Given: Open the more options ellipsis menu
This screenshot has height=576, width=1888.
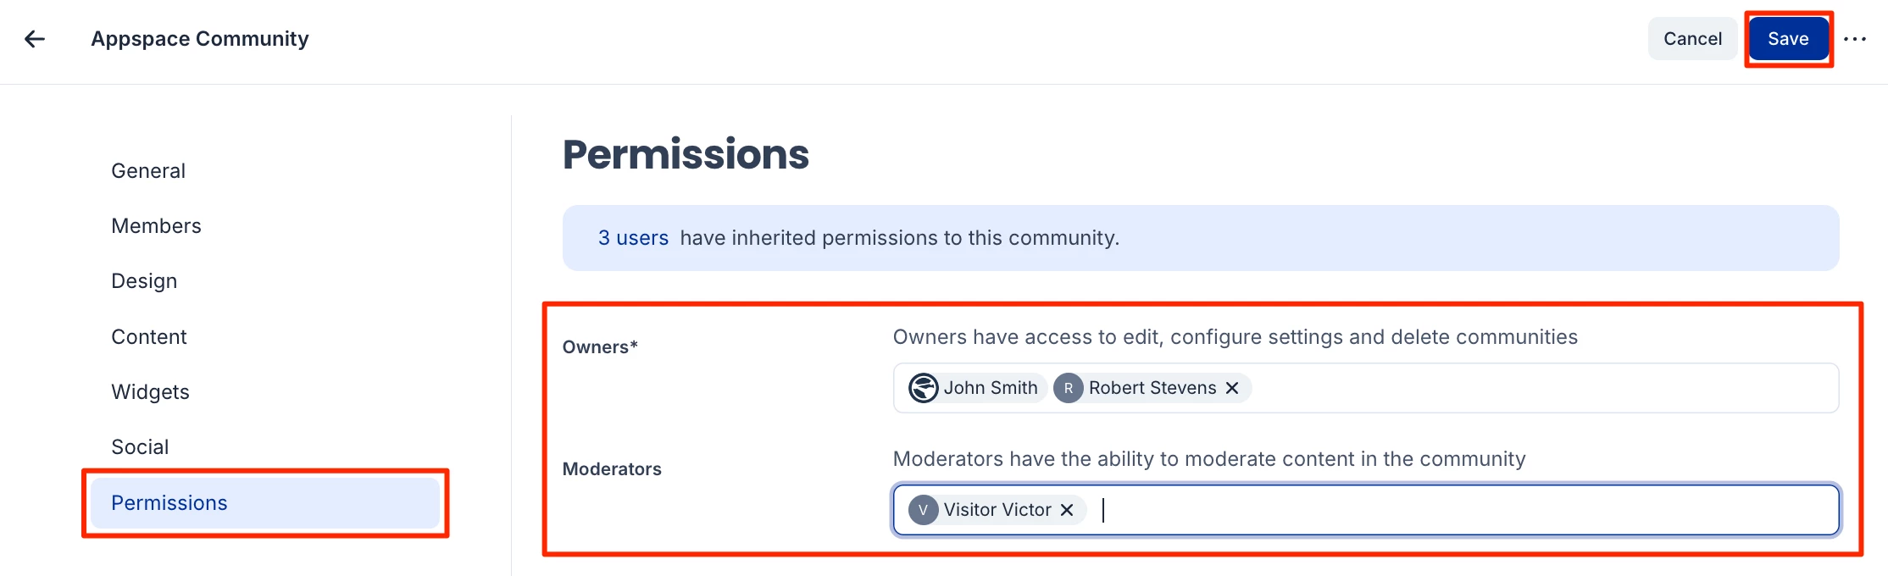Looking at the screenshot, I should click(1854, 39).
